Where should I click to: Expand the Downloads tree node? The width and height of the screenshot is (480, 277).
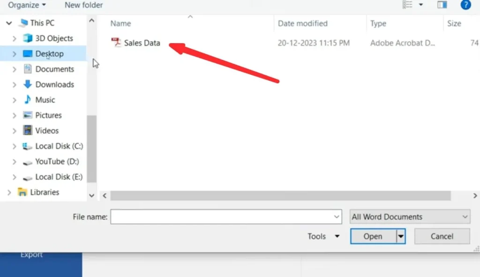tap(14, 85)
